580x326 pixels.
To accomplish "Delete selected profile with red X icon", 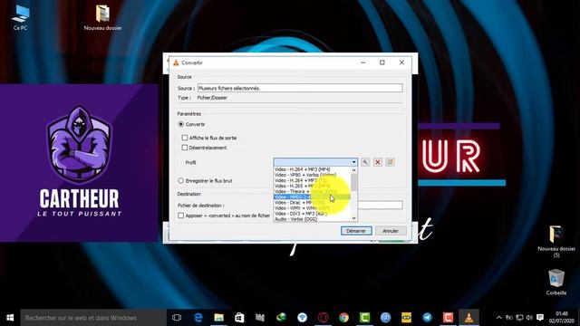I will coord(378,162).
